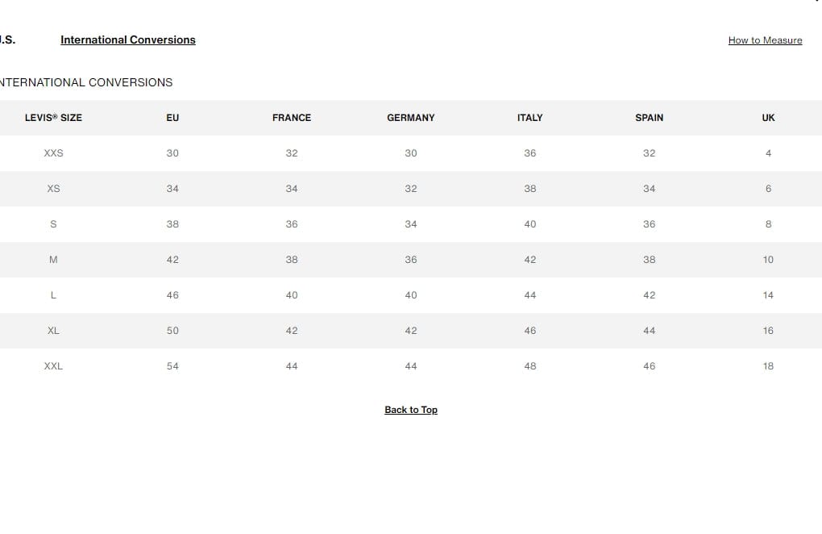Select the XL size row label

(53, 331)
